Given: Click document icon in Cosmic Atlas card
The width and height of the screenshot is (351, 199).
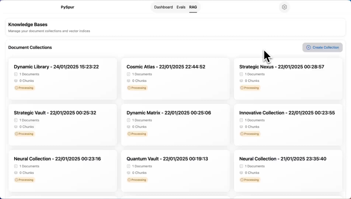Looking at the screenshot, I should click(128, 74).
